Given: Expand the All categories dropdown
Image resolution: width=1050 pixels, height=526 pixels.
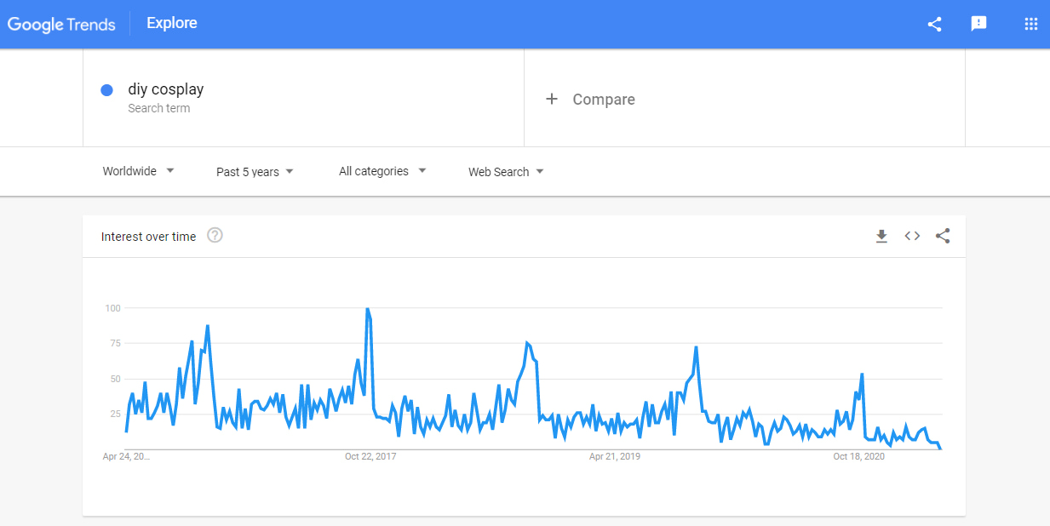Looking at the screenshot, I should click(x=382, y=171).
